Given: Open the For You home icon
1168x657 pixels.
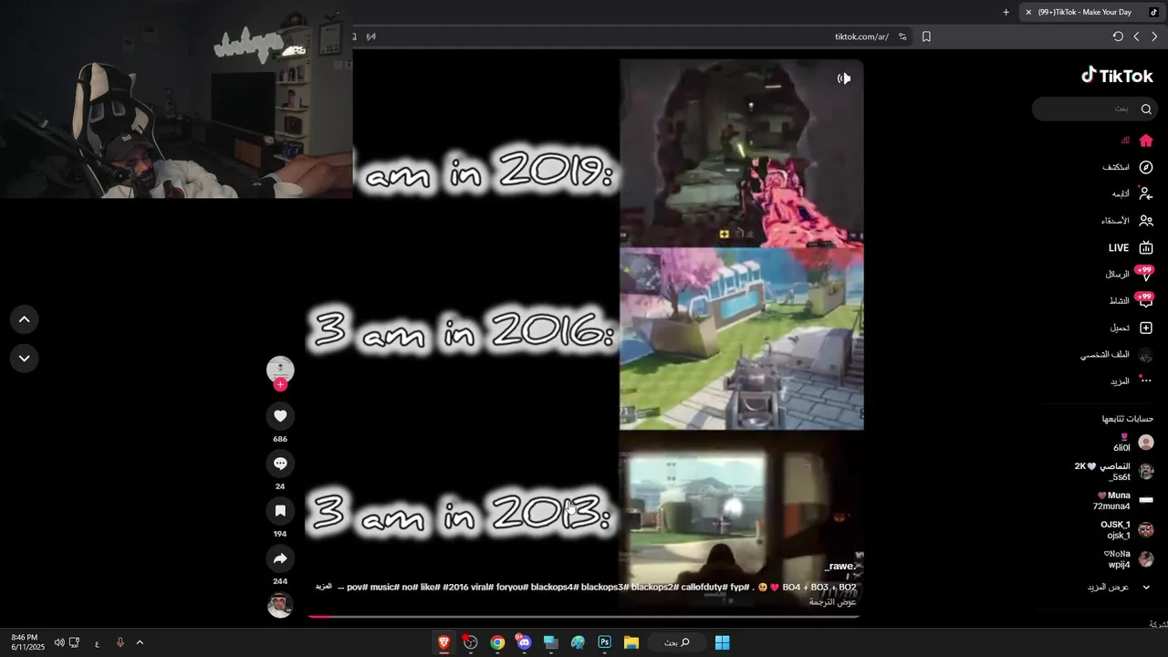Looking at the screenshot, I should [x=1146, y=141].
